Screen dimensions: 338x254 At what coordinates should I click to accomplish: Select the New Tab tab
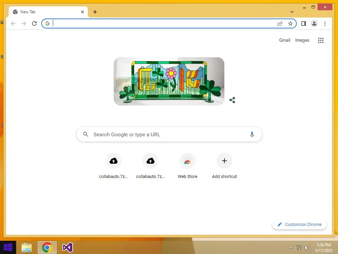[x=48, y=12]
